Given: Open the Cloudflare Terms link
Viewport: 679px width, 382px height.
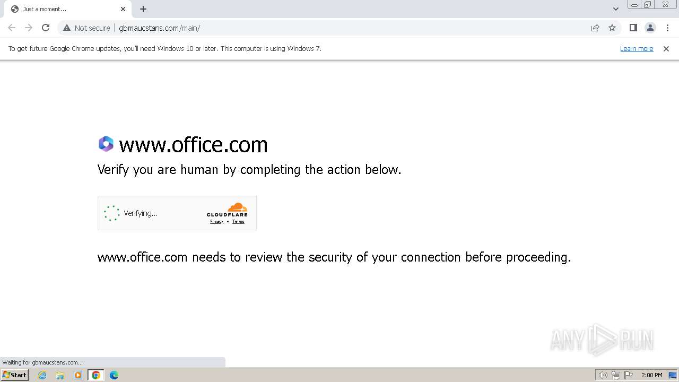Looking at the screenshot, I should point(238,221).
